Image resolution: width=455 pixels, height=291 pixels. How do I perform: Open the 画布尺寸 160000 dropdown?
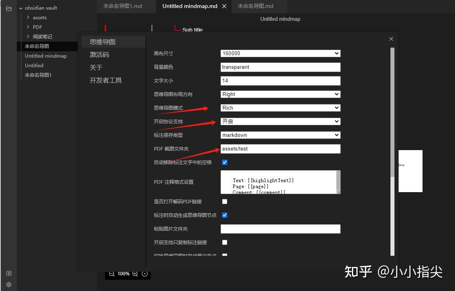tap(280, 53)
